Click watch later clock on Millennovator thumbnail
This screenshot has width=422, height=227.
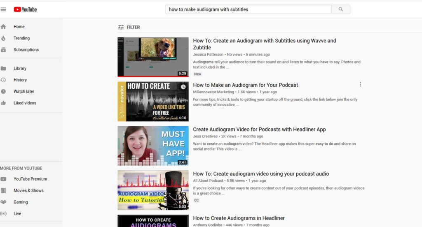click(183, 87)
